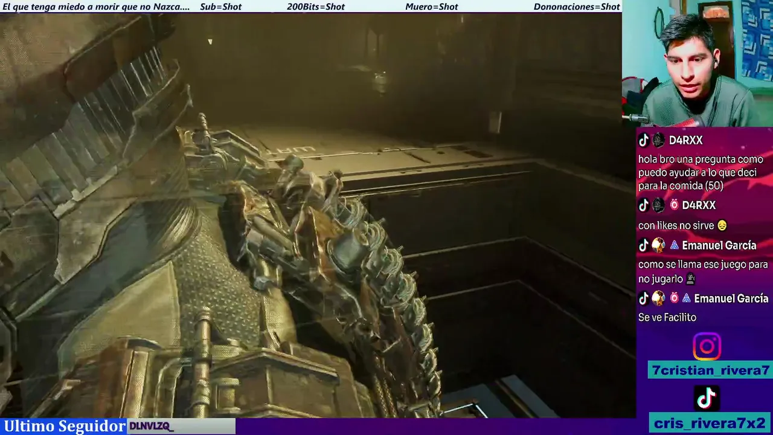Click emoji after 'no jugarlo' message
773x435 pixels.
click(691, 279)
